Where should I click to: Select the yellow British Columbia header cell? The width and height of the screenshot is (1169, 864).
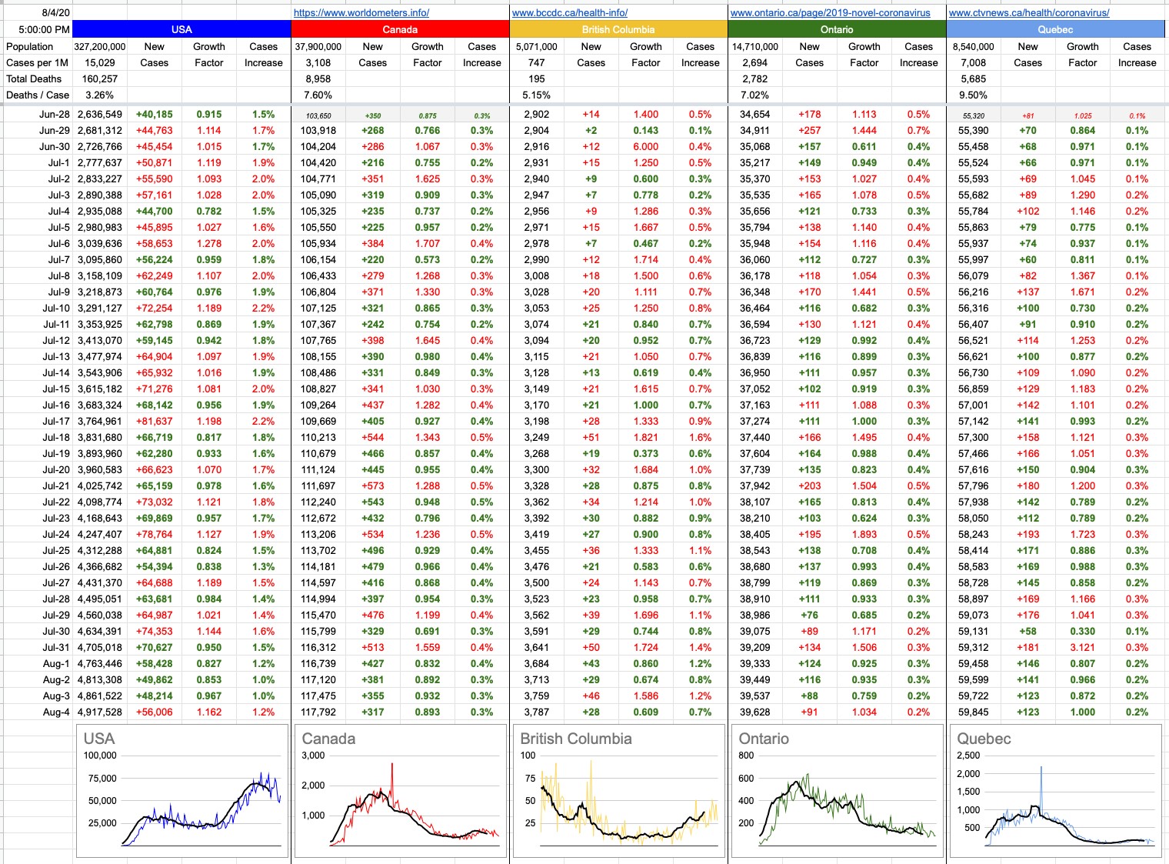pyautogui.click(x=618, y=29)
